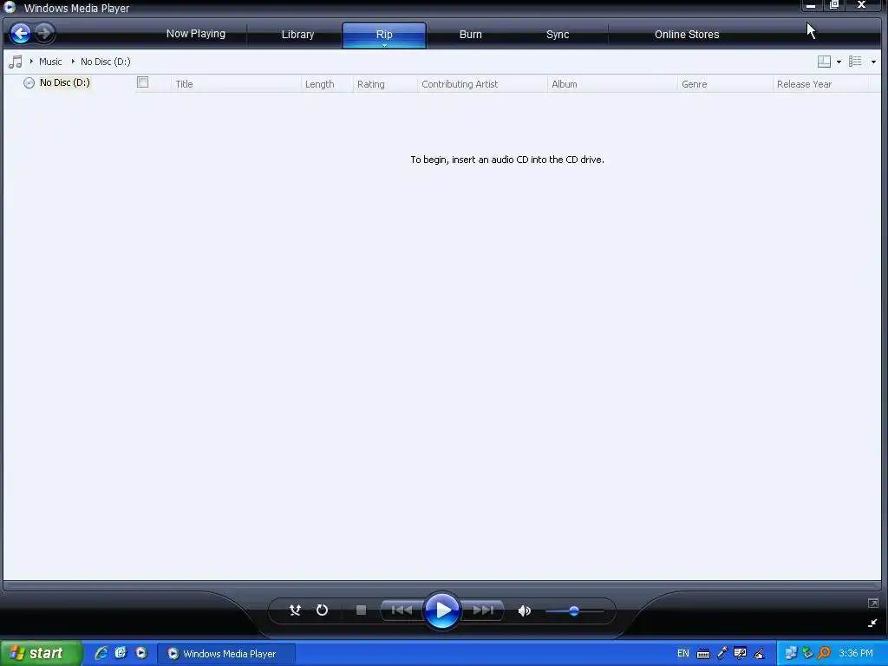
Task: Turn shuffle on
Action: point(295,610)
